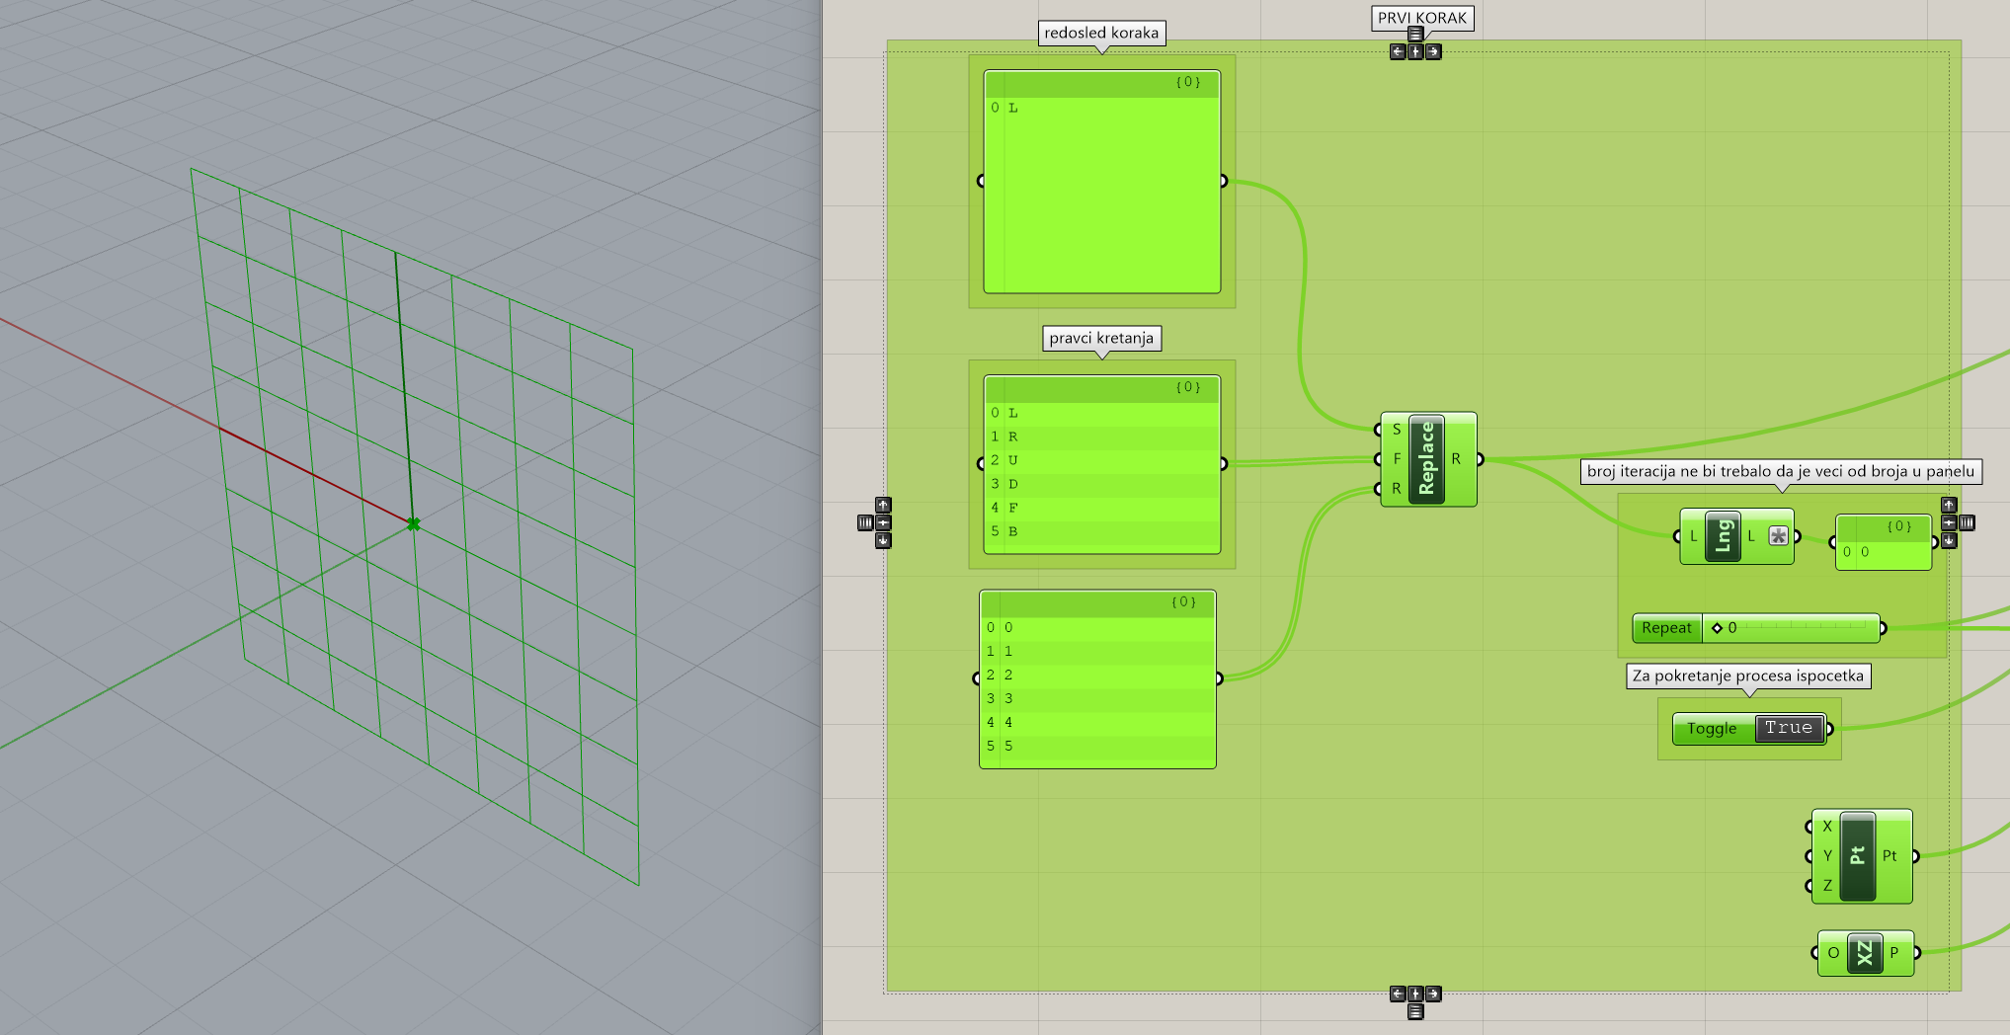Click the Pt construct point component
Image resolution: width=2010 pixels, height=1035 pixels.
pyautogui.click(x=1857, y=856)
